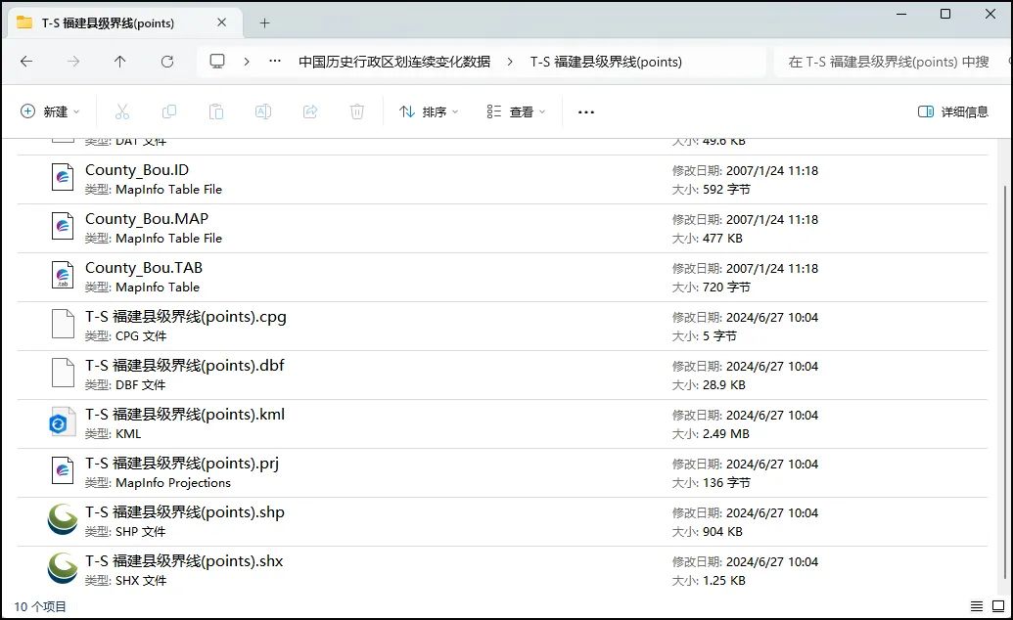The width and height of the screenshot is (1013, 620).
Task: Click the 904 KB size of shp file
Action: (x=722, y=532)
